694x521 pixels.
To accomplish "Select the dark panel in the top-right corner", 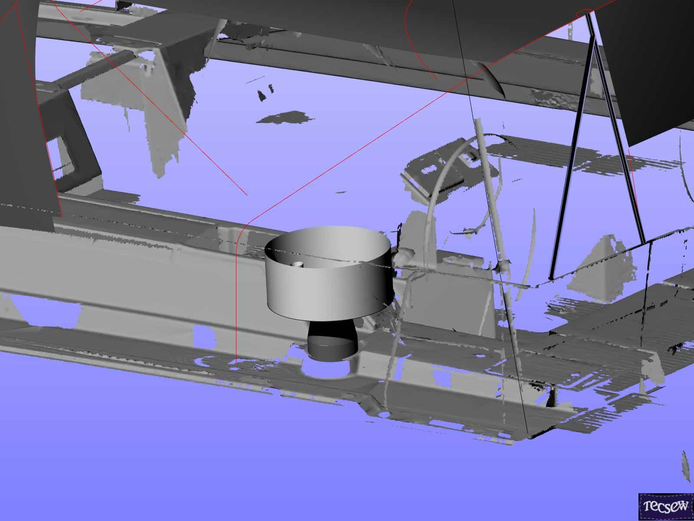I will coord(651,65).
